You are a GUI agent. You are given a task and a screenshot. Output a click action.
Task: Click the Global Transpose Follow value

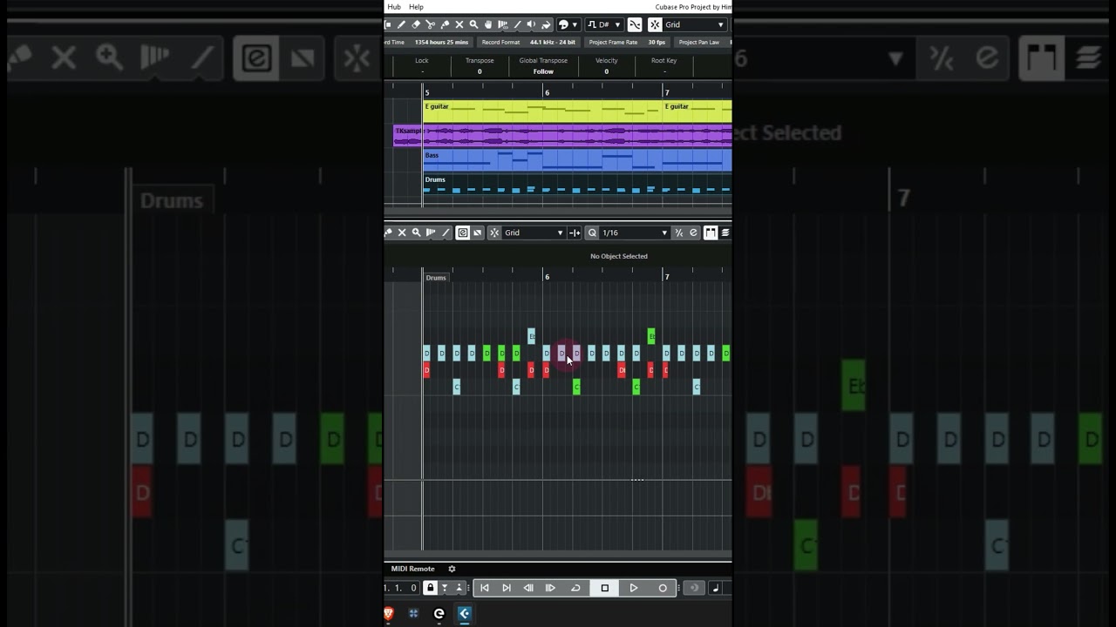point(543,71)
